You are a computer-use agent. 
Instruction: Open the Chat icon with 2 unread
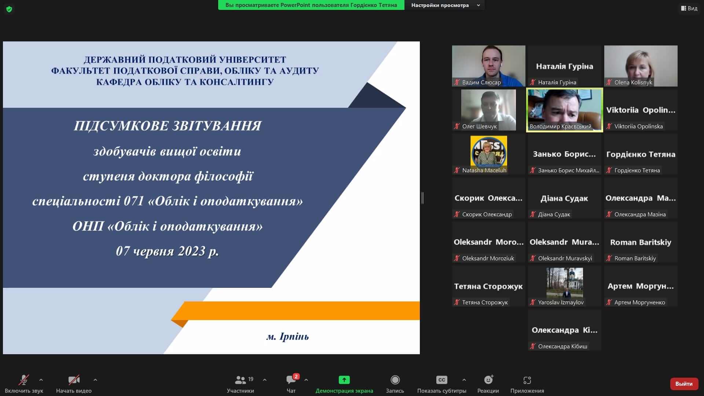pos(291,380)
